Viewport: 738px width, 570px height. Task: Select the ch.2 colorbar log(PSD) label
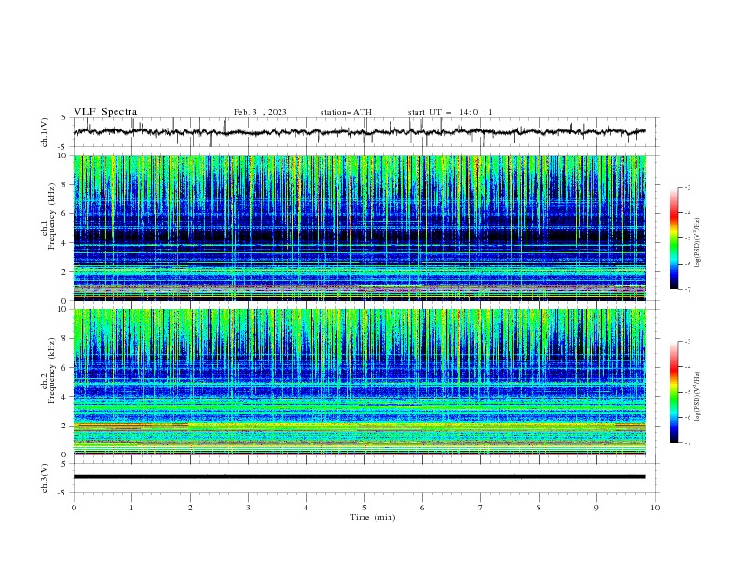pyautogui.click(x=698, y=398)
